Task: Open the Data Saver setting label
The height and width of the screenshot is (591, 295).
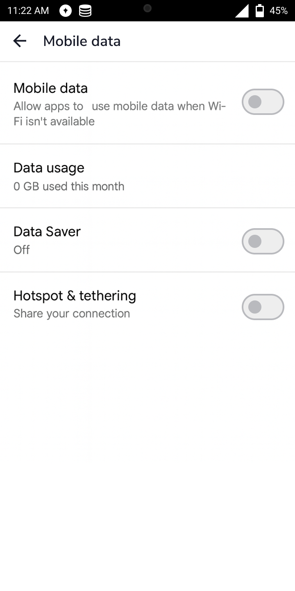Action: pyautogui.click(x=47, y=231)
